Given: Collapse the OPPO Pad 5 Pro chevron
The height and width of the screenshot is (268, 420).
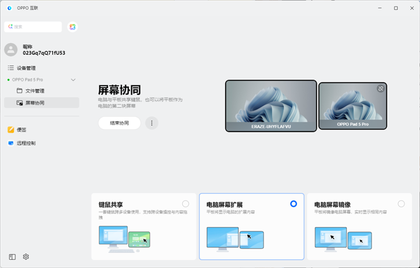Looking at the screenshot, I should pos(73,80).
